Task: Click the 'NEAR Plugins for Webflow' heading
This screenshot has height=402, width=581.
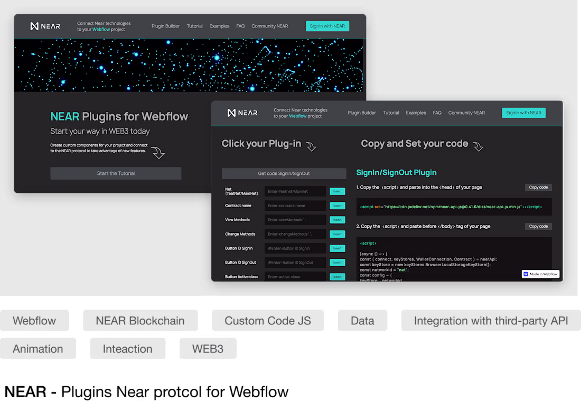Action: tap(119, 117)
